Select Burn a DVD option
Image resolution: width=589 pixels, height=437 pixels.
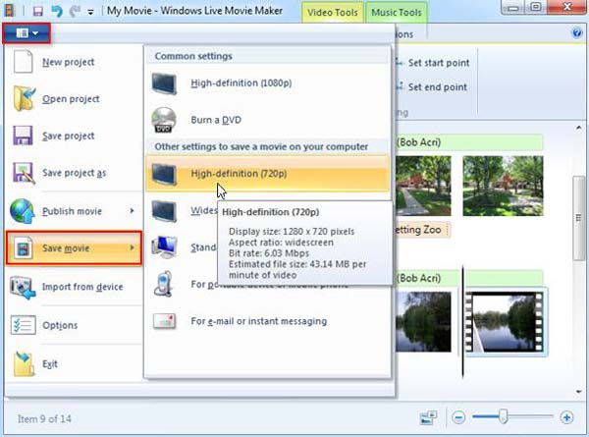coord(267,120)
